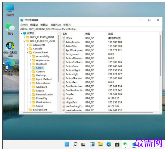Screen dimensions: 168x152
Task: Select the Input Method key
Action: pos(44,79)
